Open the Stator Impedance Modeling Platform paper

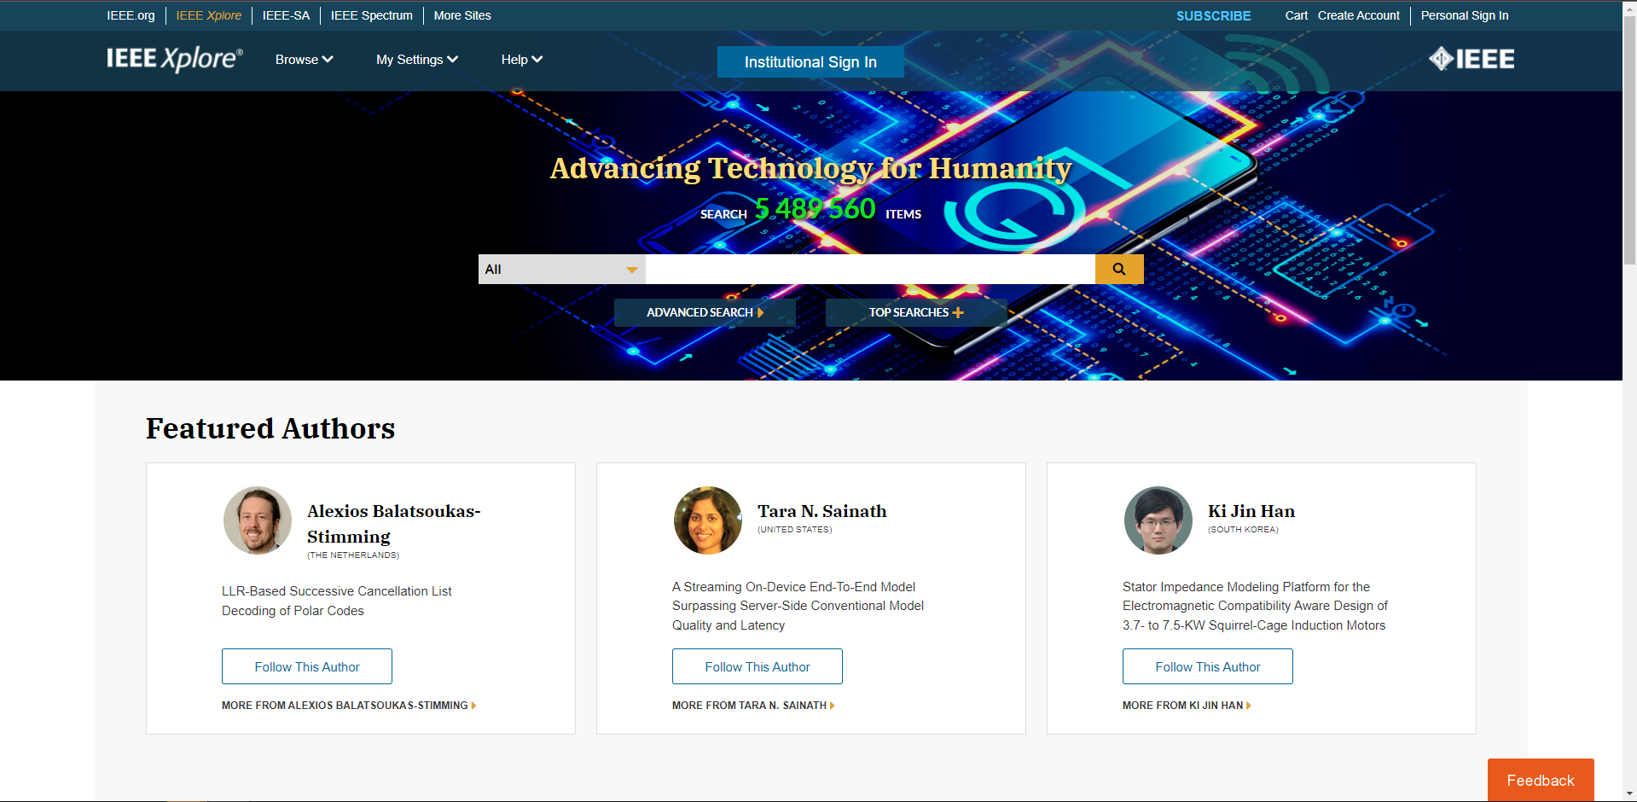(1255, 606)
